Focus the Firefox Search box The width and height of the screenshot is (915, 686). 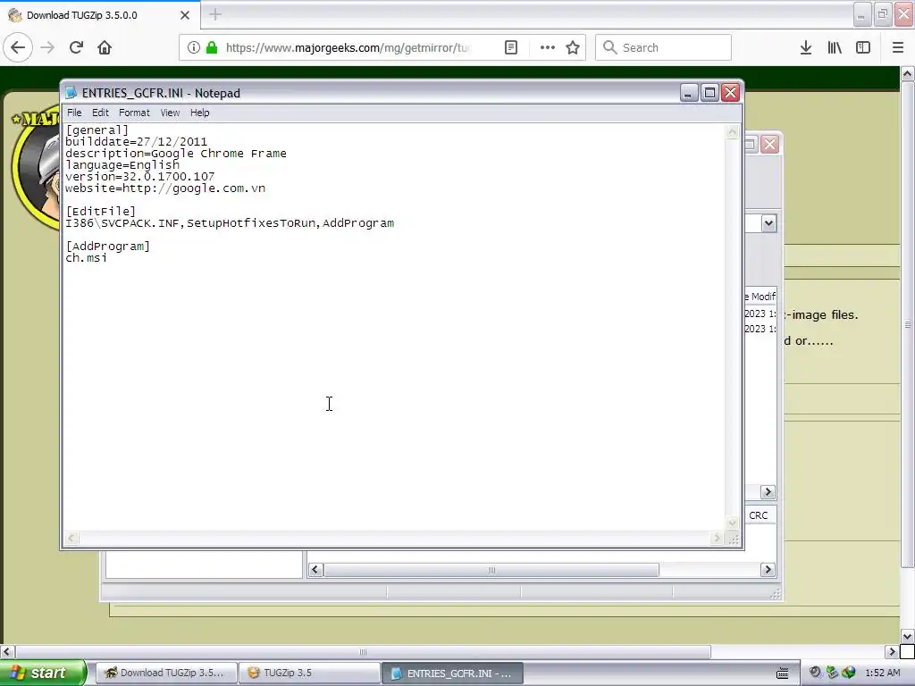click(664, 47)
